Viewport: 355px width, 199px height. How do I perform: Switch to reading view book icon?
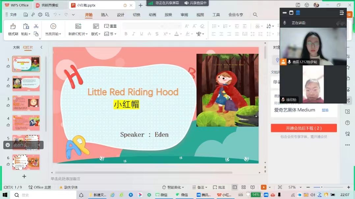[253, 187]
